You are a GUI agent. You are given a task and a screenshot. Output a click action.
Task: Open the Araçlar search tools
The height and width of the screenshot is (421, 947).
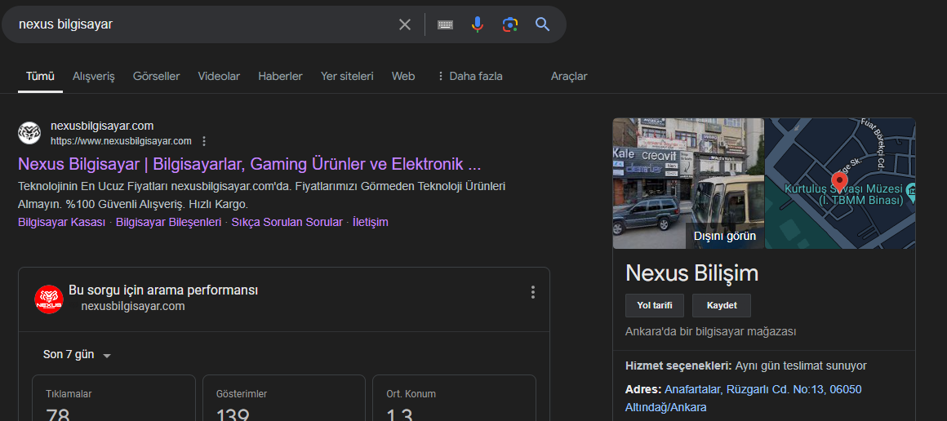point(569,76)
